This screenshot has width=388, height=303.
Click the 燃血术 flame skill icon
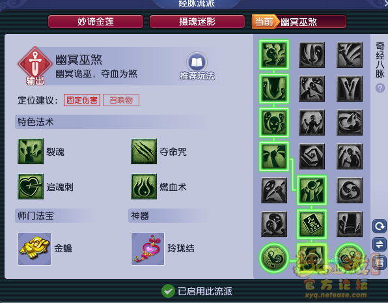(x=144, y=186)
